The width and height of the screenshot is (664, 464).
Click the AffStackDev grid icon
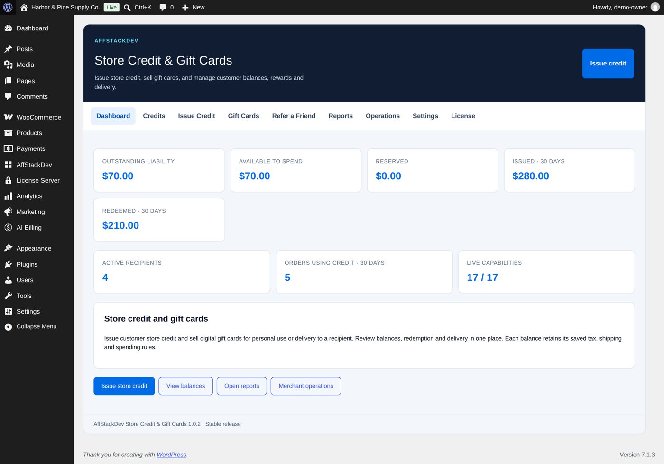[8, 165]
